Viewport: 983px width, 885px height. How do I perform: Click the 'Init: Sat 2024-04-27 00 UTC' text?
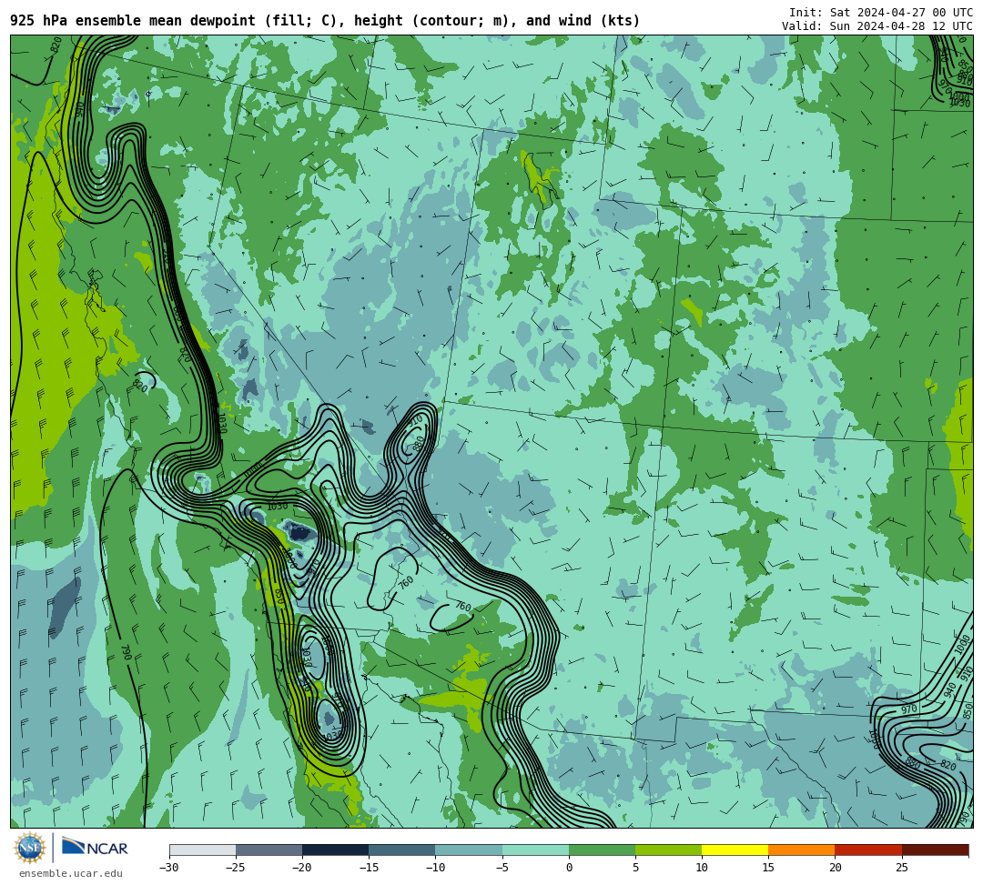[881, 13]
